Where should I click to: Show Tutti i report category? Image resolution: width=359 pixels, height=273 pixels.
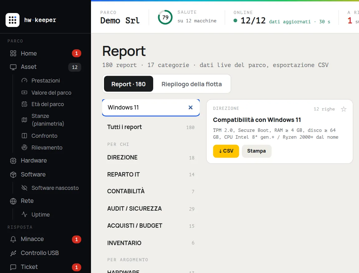tap(151, 127)
